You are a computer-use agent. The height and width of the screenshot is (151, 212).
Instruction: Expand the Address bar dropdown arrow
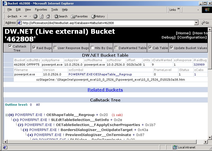pyautogui.click(x=196, y=23)
